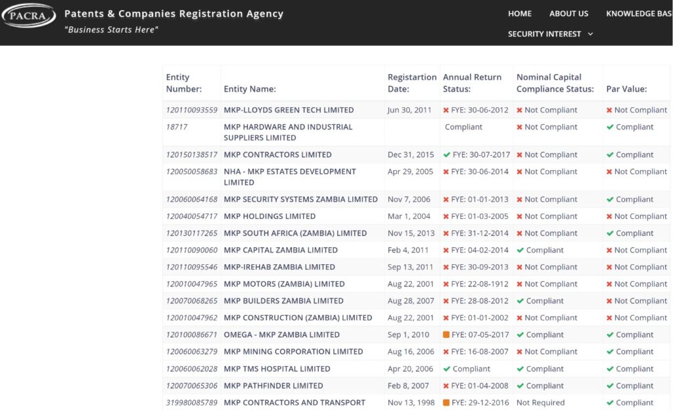Screen dimensions: 673x412
Task: Click green check beside FYE: 30-07-2017
Action: tap(447, 154)
